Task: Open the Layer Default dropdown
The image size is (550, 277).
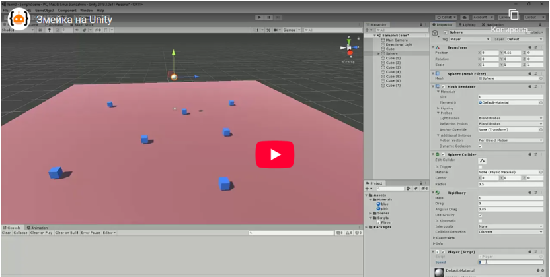Action: (525, 39)
